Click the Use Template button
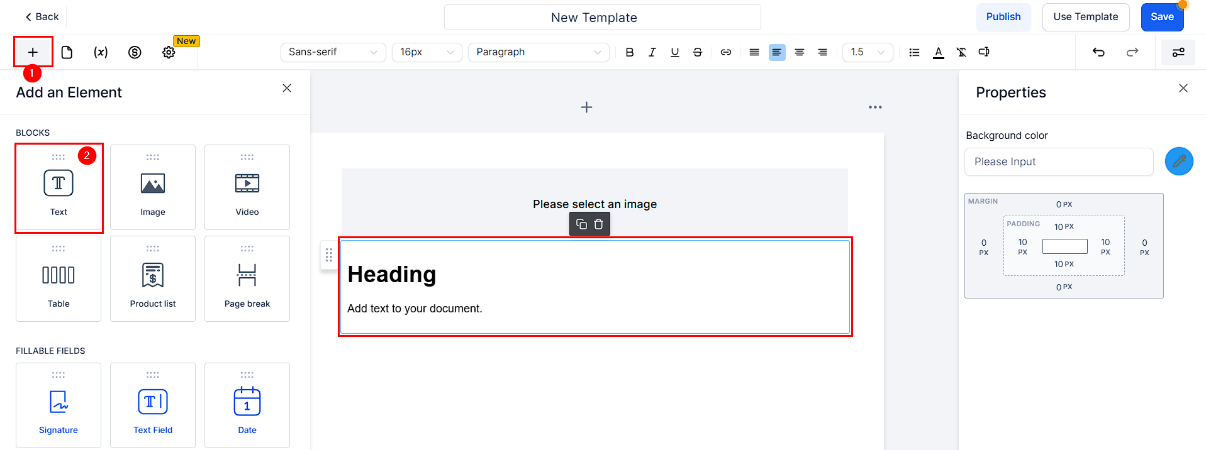This screenshot has height=450, width=1206. pos(1086,17)
